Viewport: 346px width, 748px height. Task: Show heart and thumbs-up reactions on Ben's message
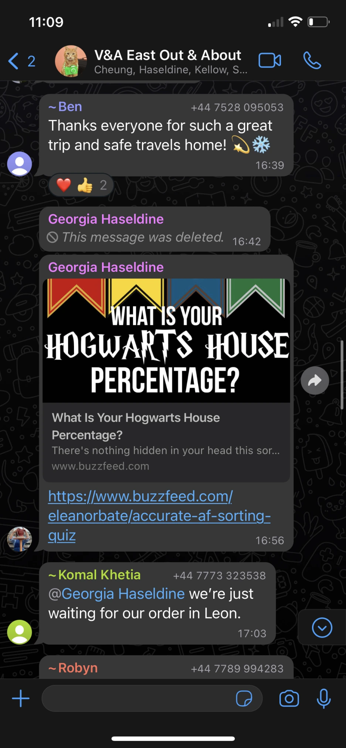point(81,185)
